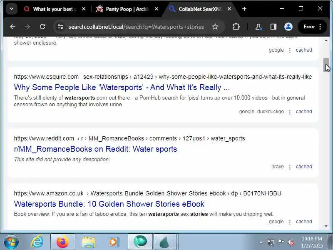The width and height of the screenshot is (333, 250).
Task: Go back to the previous page
Action: click(x=12, y=27)
